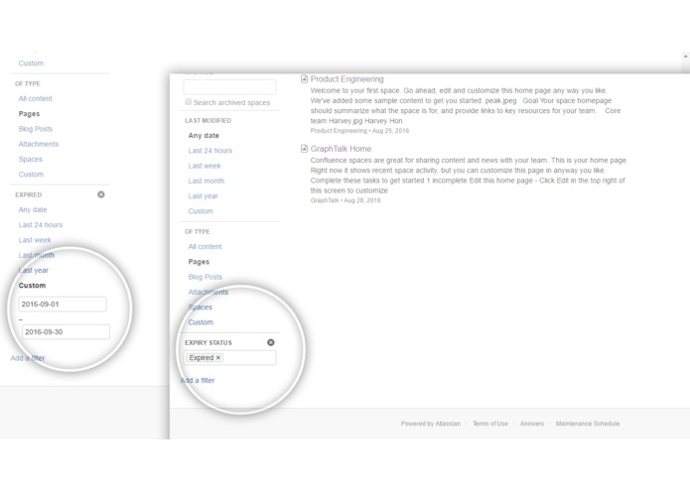Open Powered by Atlassian footer link

pyautogui.click(x=430, y=424)
